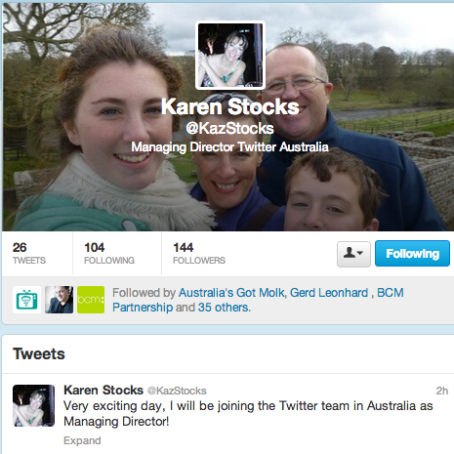Click the teal TV follower avatar icon

pos(26,300)
